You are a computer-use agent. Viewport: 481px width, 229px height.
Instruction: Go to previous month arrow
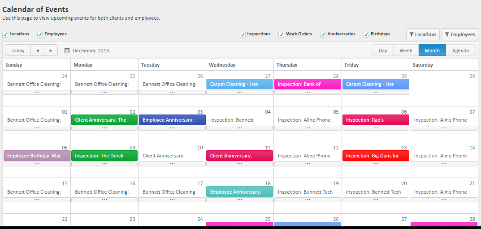[37, 51]
